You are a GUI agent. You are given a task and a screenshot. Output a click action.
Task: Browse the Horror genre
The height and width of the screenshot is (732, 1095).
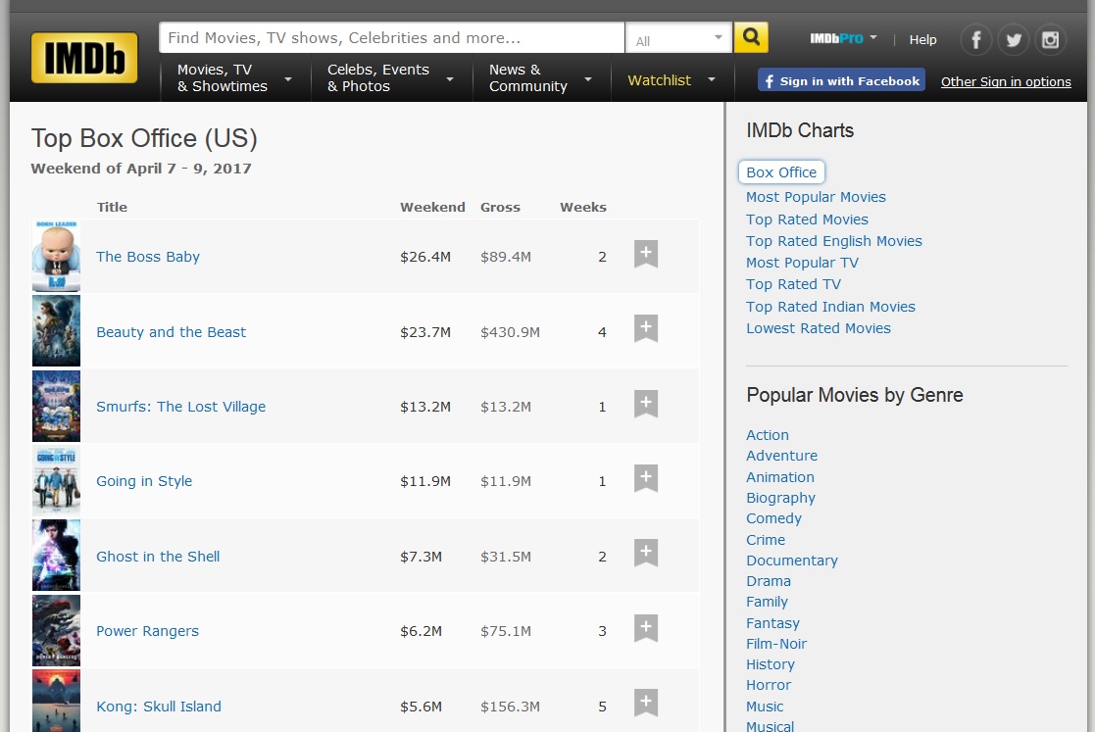pos(769,685)
